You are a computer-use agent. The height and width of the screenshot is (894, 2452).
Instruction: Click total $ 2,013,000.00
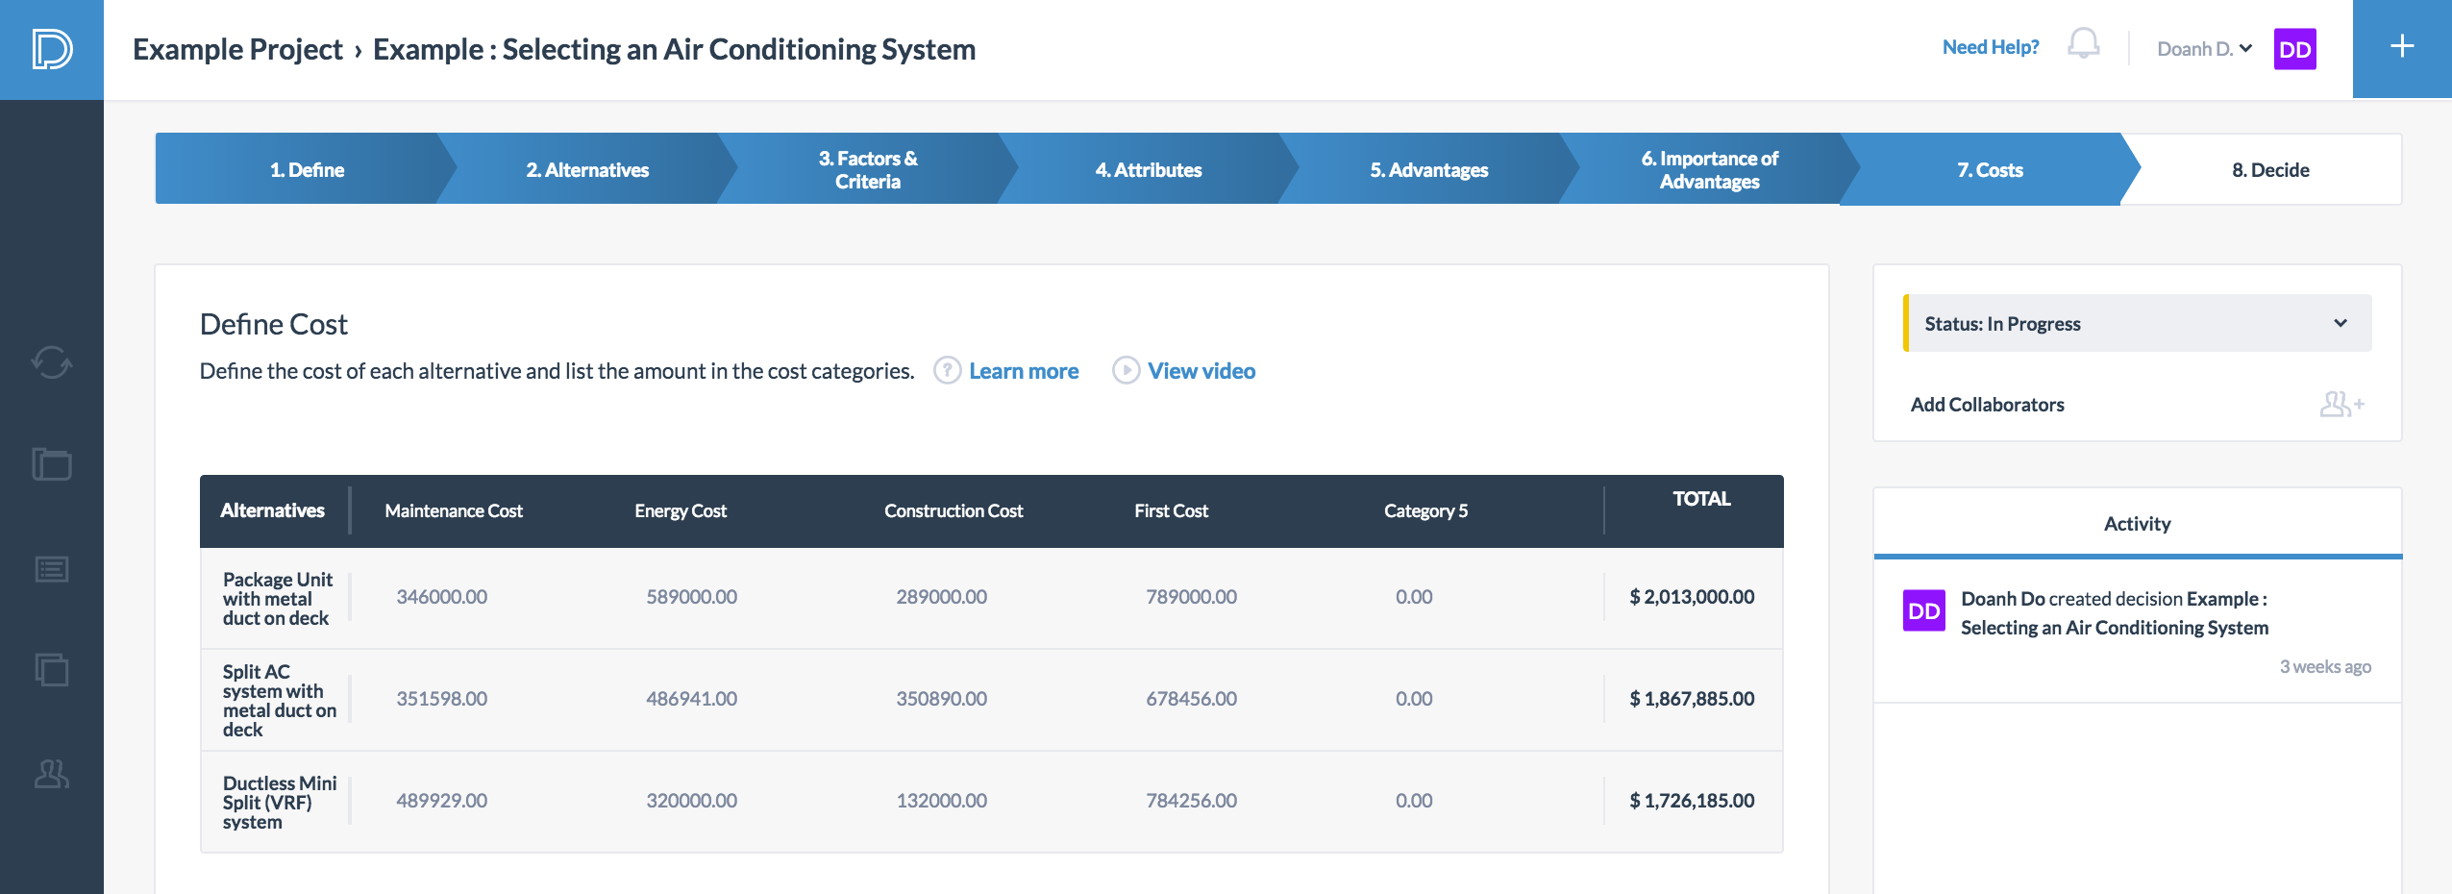pyautogui.click(x=1692, y=597)
